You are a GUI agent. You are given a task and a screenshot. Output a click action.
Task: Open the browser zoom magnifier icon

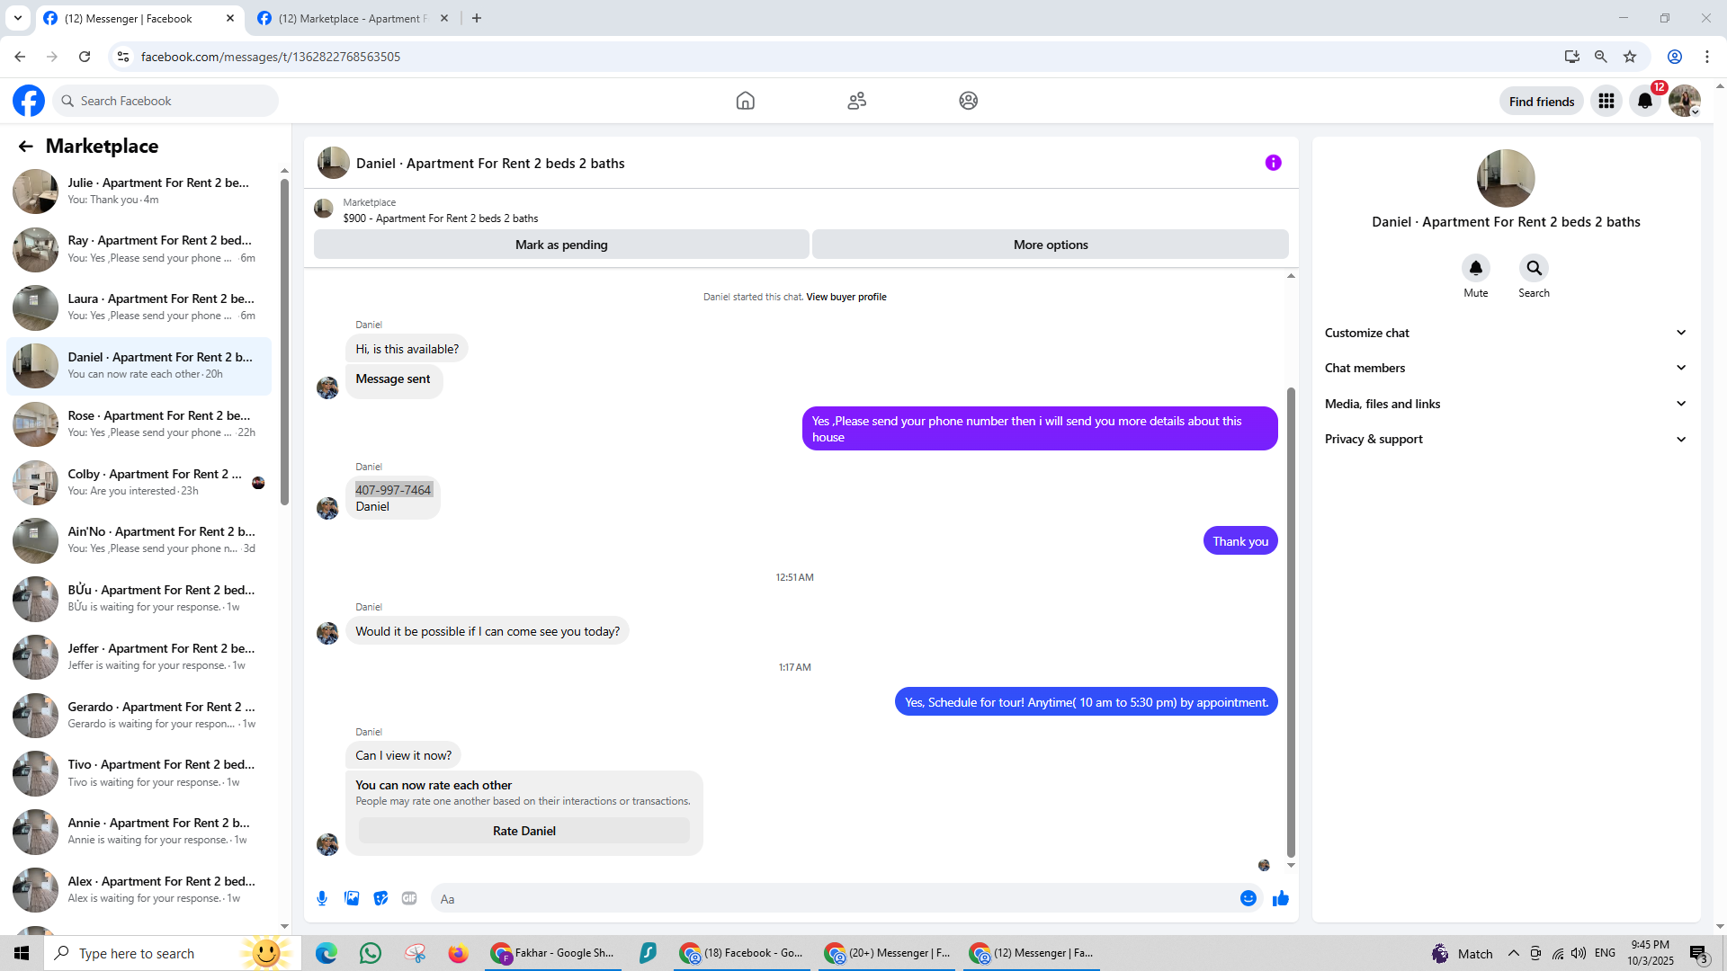[x=1601, y=57]
